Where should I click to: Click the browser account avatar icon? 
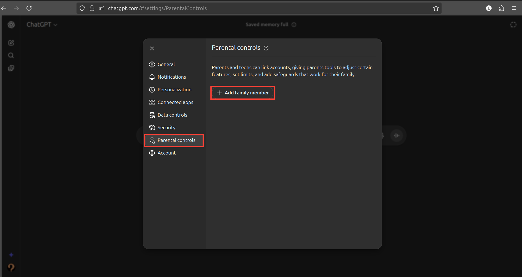point(489,8)
